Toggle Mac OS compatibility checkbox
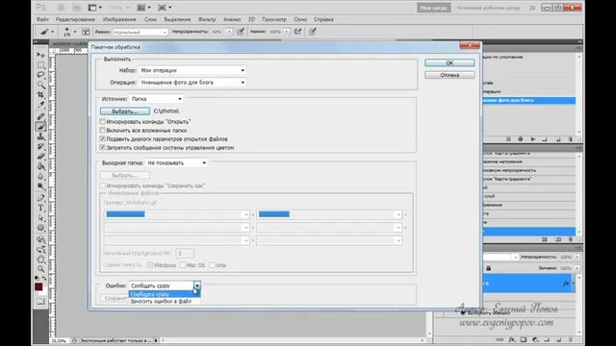 click(183, 265)
